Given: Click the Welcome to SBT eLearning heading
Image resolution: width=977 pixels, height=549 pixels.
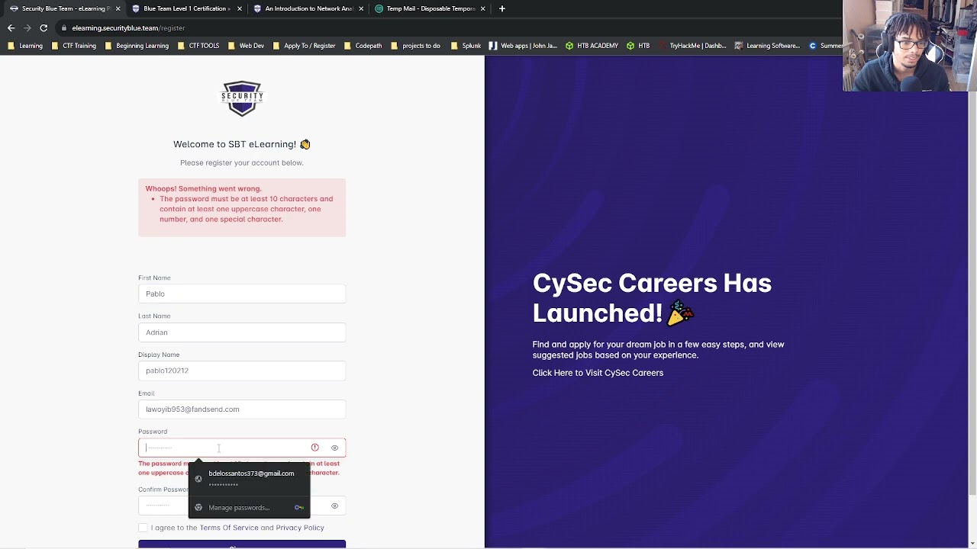Looking at the screenshot, I should tap(242, 144).
